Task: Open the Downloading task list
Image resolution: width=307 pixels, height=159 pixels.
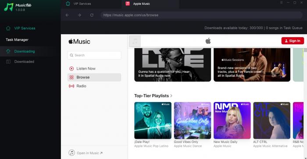Action: click(25, 51)
